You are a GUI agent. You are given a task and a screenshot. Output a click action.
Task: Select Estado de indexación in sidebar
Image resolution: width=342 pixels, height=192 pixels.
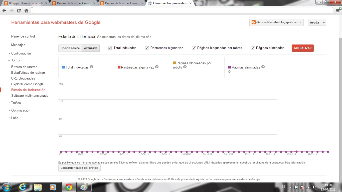coord(28,90)
